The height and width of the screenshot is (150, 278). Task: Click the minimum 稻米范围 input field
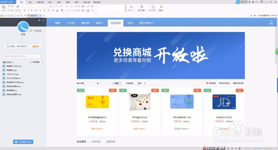coord(90,83)
